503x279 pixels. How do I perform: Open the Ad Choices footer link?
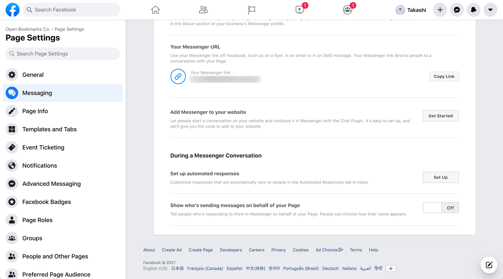329,250
